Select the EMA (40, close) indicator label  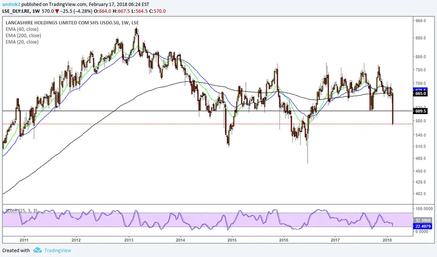pyautogui.click(x=22, y=29)
